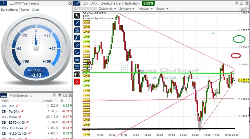The width and height of the screenshot is (250, 139).
Task: Select the DB - Dow Jones row
Action: point(36,128)
